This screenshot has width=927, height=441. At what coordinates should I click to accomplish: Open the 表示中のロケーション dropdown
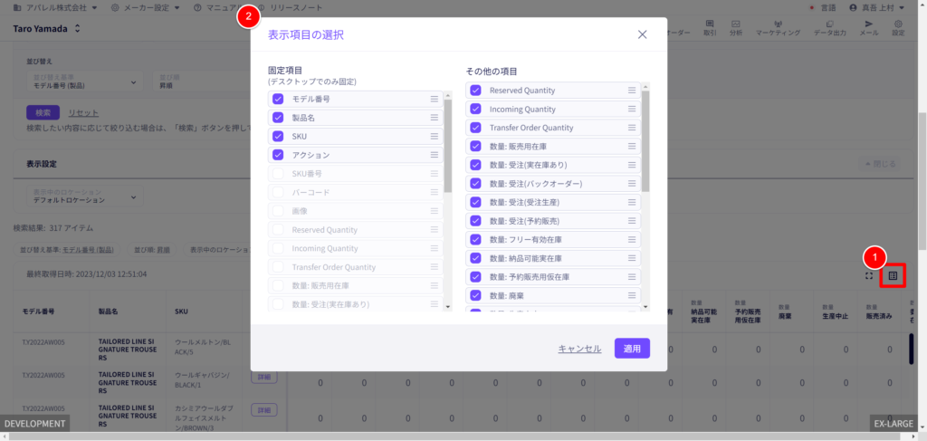click(84, 197)
